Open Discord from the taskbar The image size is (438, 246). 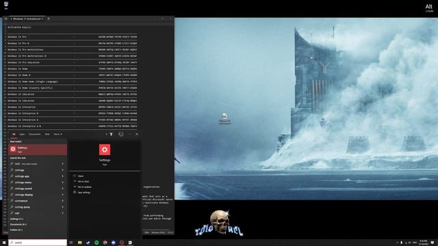[x=113, y=243]
